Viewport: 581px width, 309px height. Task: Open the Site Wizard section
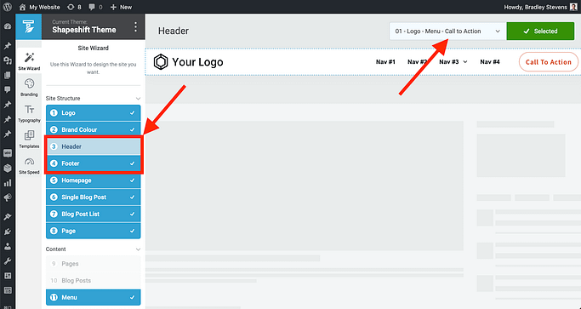pos(29,61)
